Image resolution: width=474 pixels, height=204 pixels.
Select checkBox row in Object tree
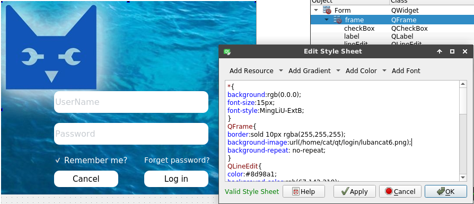[392, 29]
